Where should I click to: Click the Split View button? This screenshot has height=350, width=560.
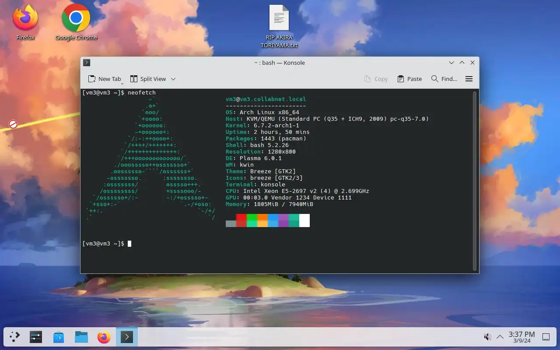click(148, 79)
